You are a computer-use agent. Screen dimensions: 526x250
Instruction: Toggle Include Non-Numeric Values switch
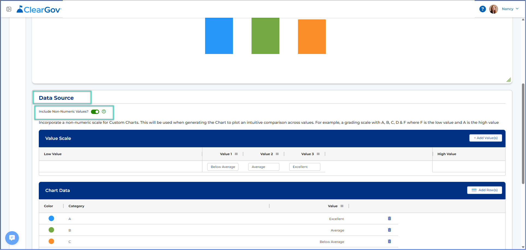click(x=95, y=112)
